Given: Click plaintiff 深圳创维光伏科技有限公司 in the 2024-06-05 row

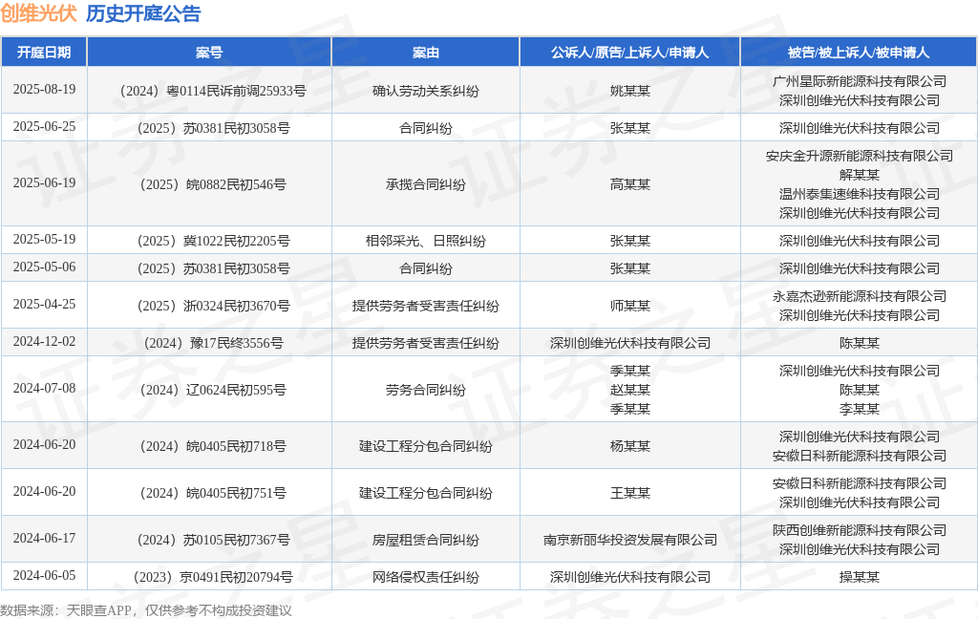Looking at the screenshot, I should (630, 578).
